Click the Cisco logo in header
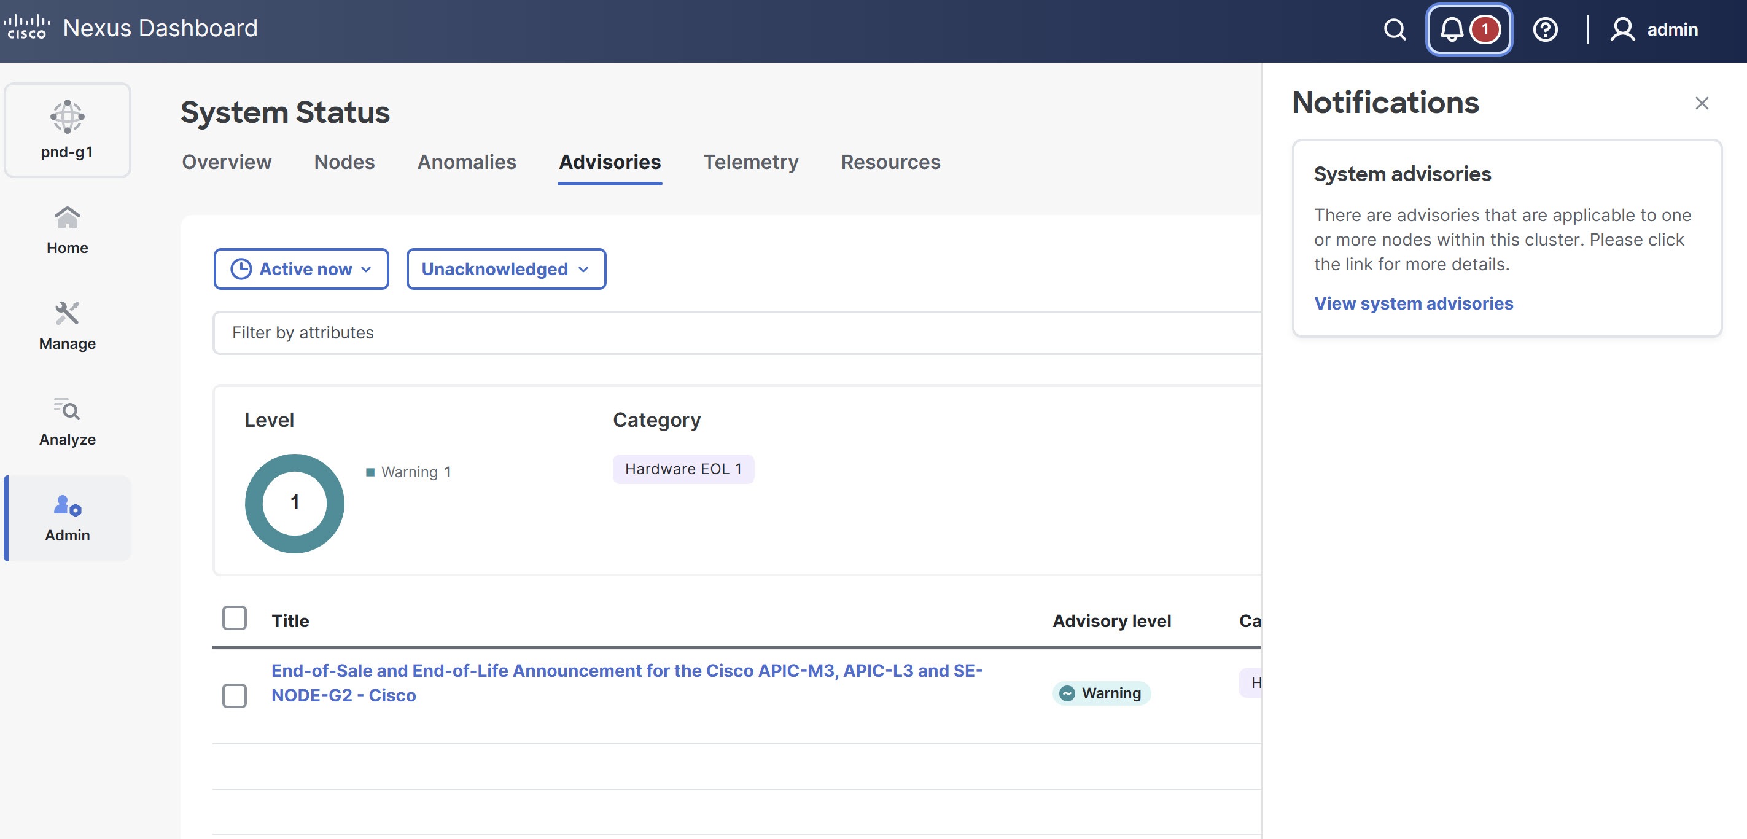 [x=26, y=27]
